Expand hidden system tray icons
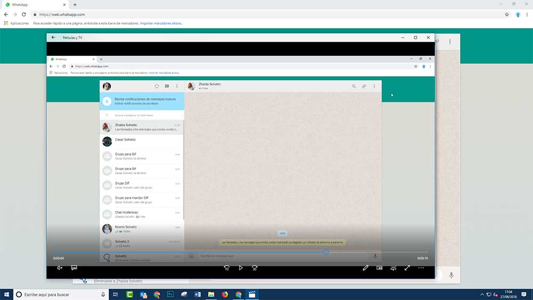This screenshot has width=533, height=300. [482, 295]
